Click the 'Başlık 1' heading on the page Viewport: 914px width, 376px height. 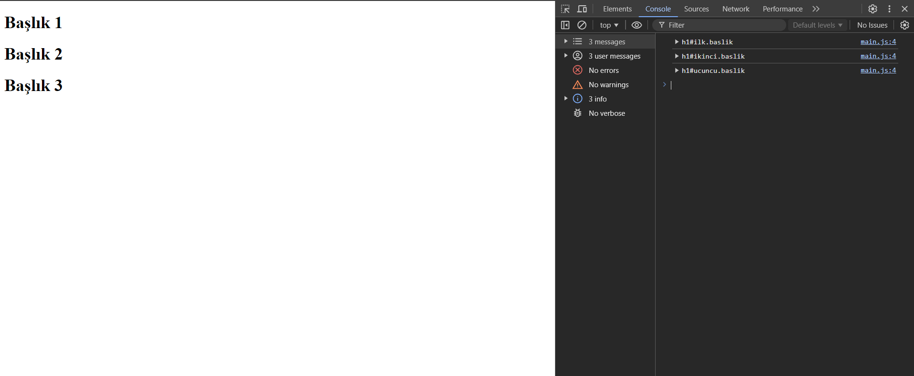click(33, 23)
